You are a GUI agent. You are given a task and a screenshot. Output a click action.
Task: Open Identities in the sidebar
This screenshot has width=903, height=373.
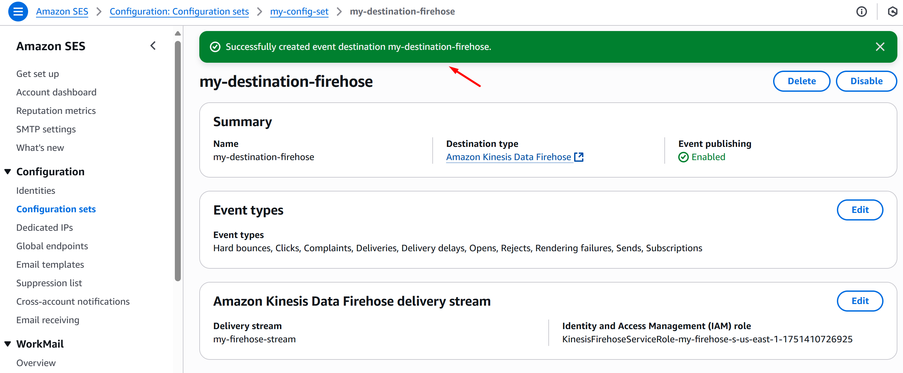pos(35,190)
